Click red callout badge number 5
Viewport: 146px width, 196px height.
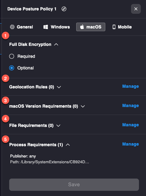[x=6, y=139]
